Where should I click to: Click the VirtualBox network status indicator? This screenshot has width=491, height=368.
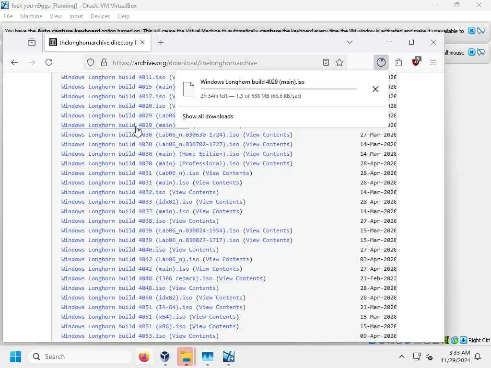455,340
